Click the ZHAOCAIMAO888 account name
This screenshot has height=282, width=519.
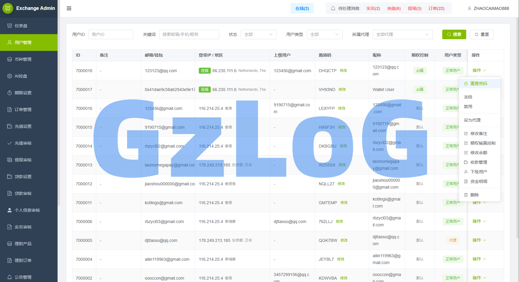pyautogui.click(x=491, y=8)
